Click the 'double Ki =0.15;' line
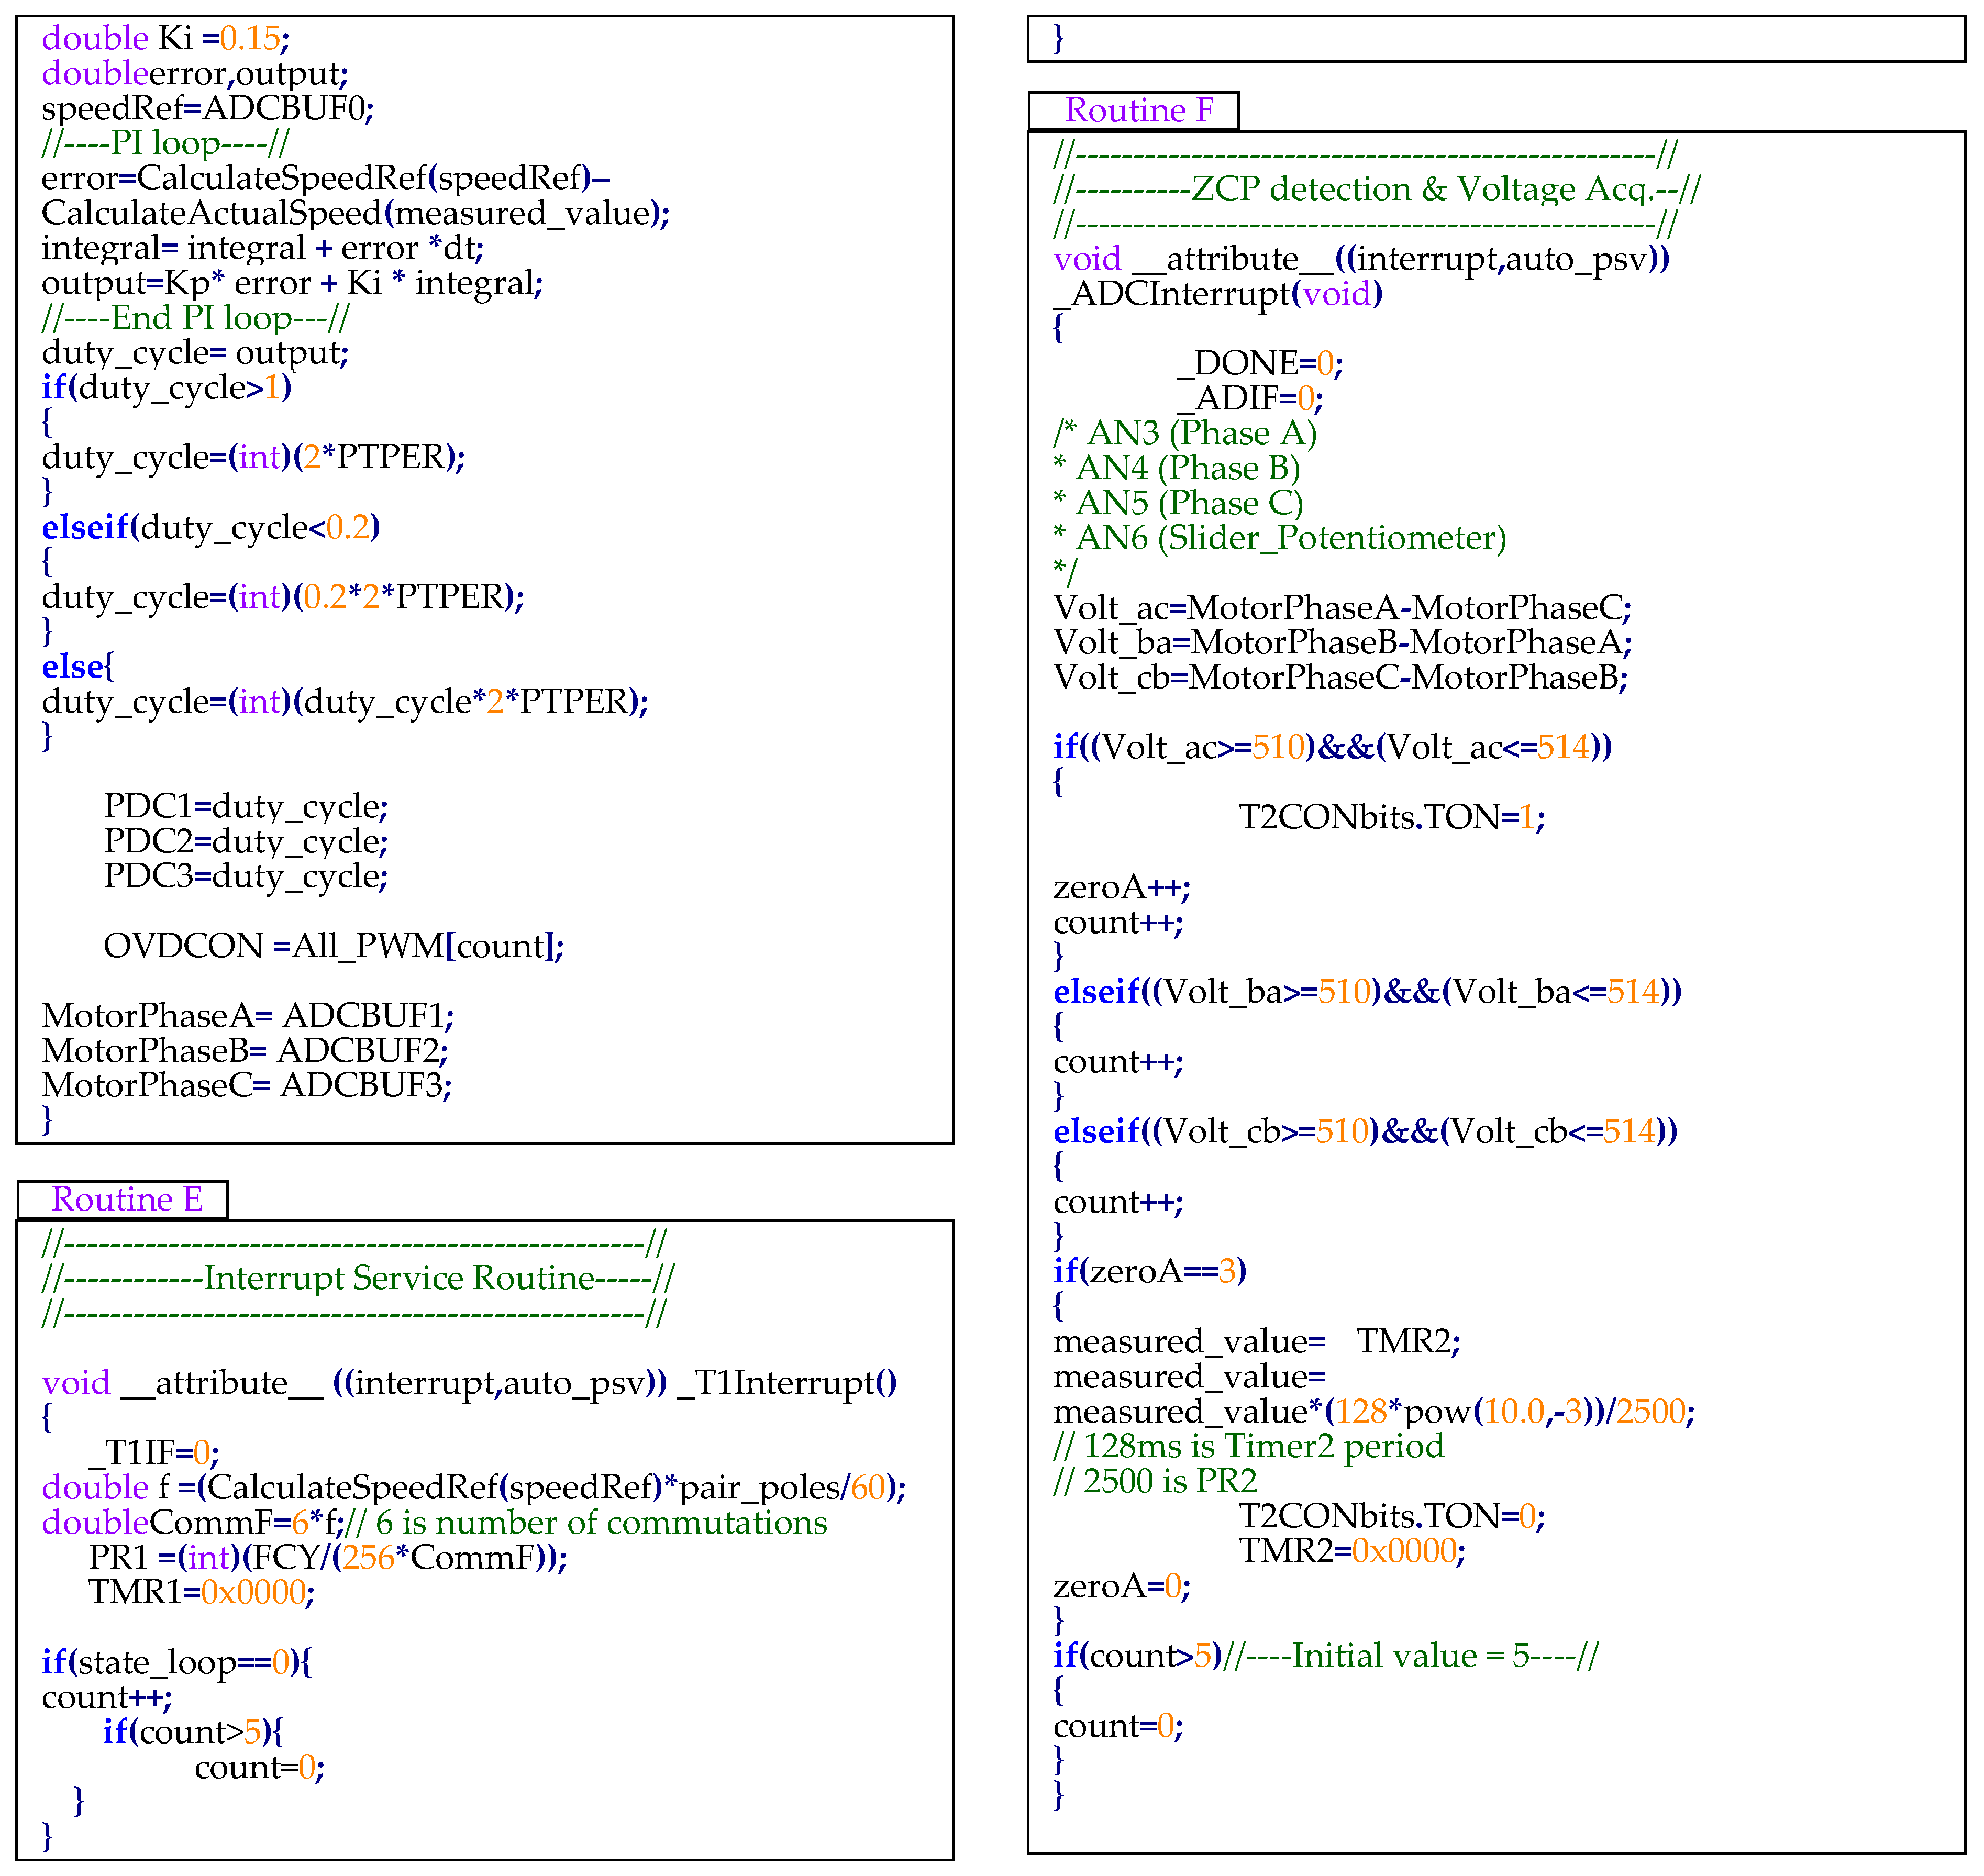 (x=165, y=39)
